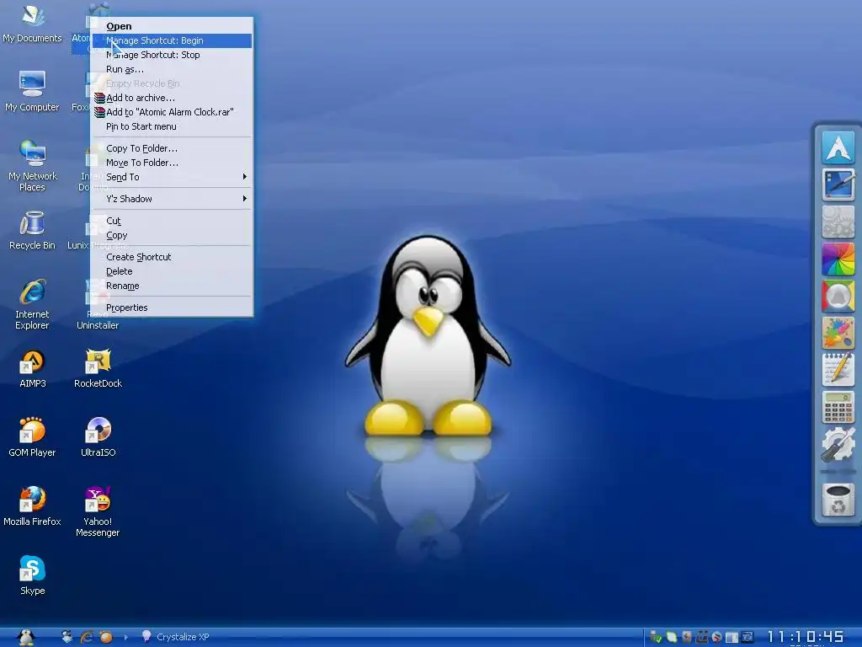862x647 pixels.
Task: Choose Run as... from context menu
Action: click(x=172, y=69)
